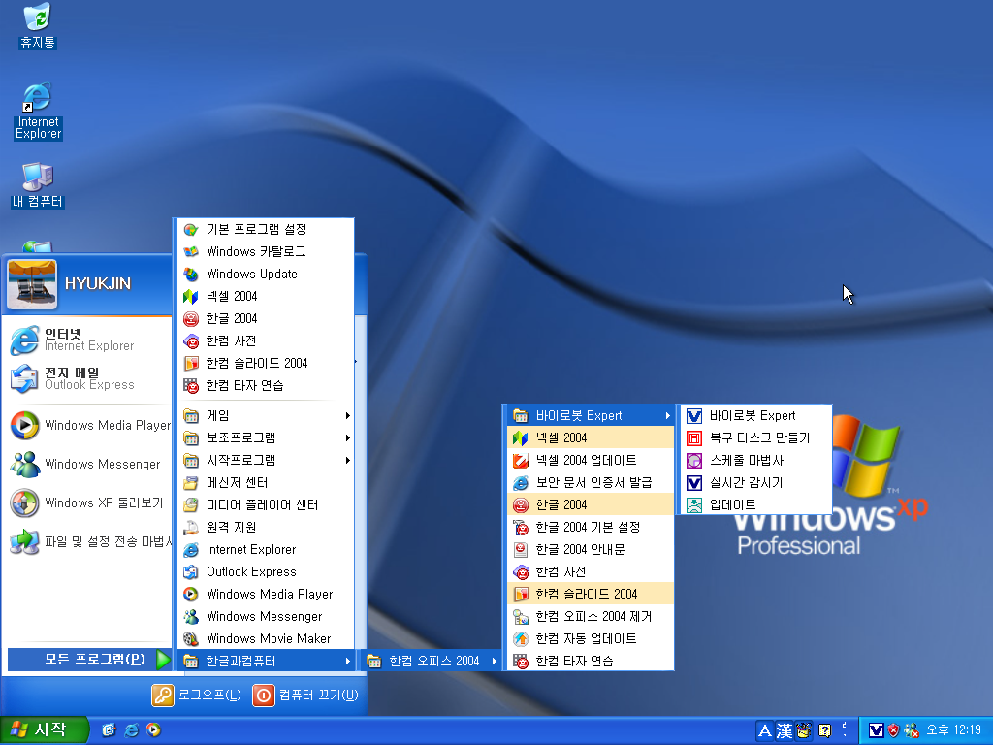The width and height of the screenshot is (993, 745).
Task: Toggle A input mode on language bar
Action: tap(765, 731)
